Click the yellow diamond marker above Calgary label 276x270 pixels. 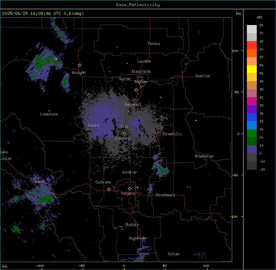click(130, 189)
